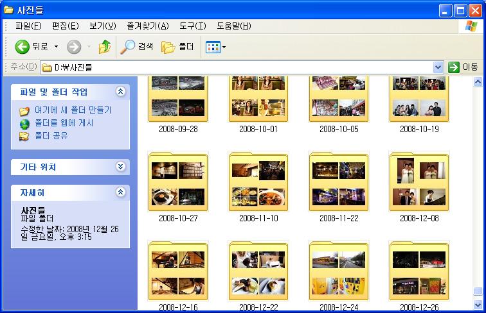Go up one folder level
The image size is (486, 313).
click(x=105, y=47)
